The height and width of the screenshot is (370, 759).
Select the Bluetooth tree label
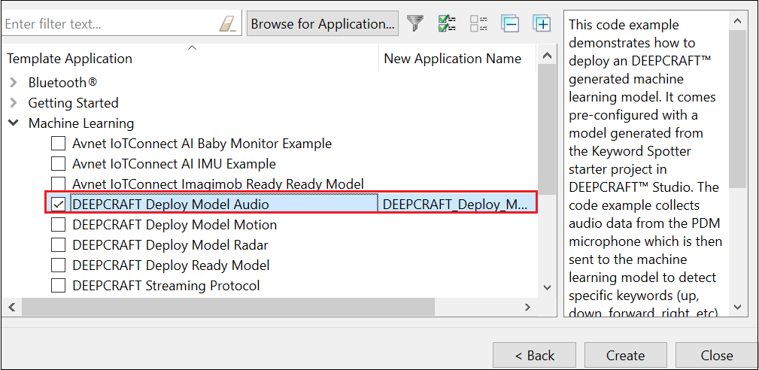coord(62,83)
